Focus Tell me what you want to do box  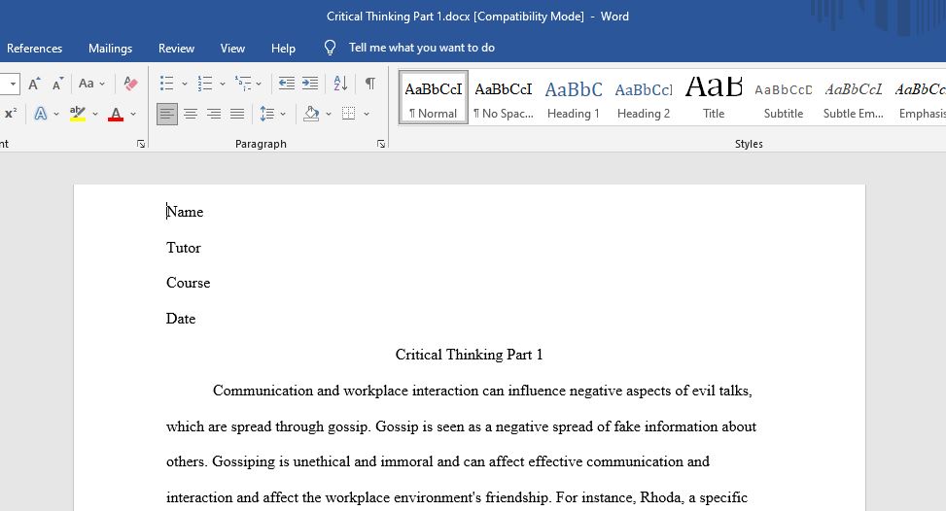tap(422, 48)
